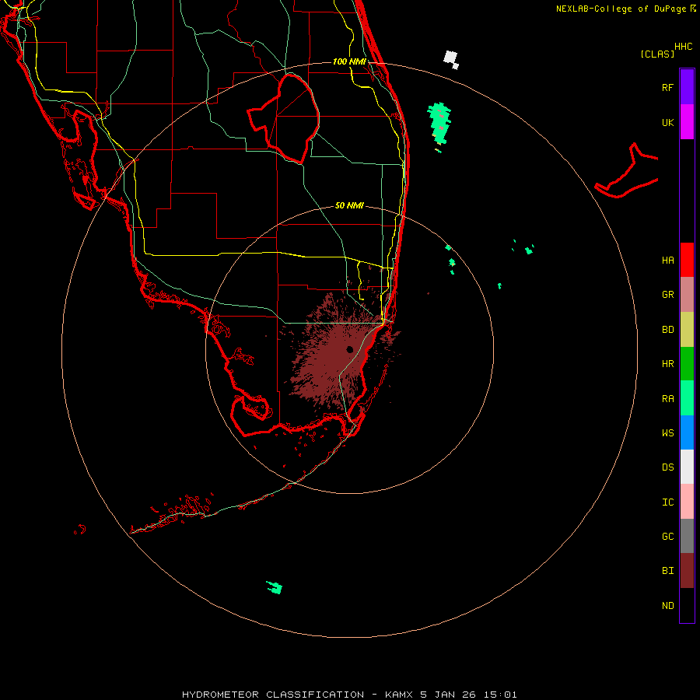
Task: Click the Hydrometeor Classification KAMX caption
Action: pyautogui.click(x=349, y=695)
